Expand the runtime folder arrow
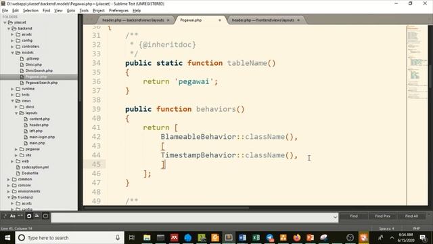The height and width of the screenshot is (244, 433). click(x=12, y=89)
